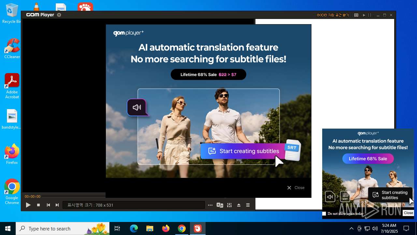Screen dimensions: 417x235
Task: Check Do not show again today
Action: click(x=324, y=213)
